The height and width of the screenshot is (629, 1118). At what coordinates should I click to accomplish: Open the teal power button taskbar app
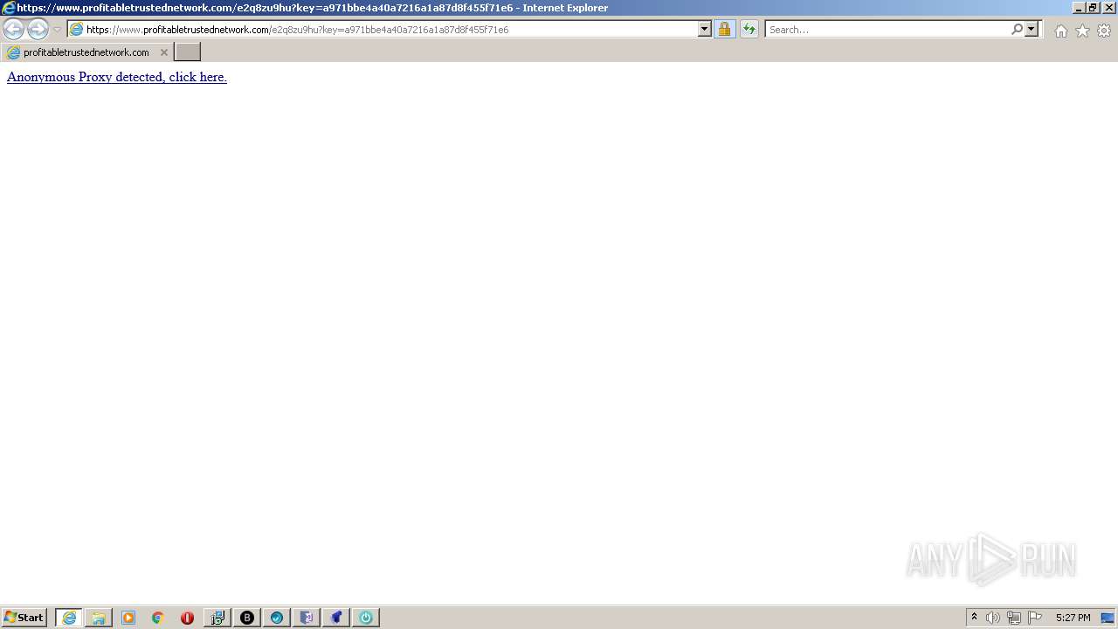point(366,618)
